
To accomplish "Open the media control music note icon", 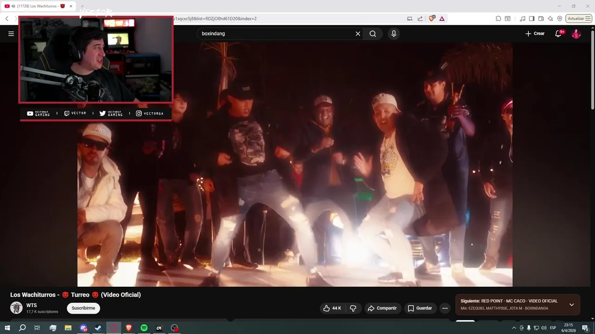I will (522, 19).
